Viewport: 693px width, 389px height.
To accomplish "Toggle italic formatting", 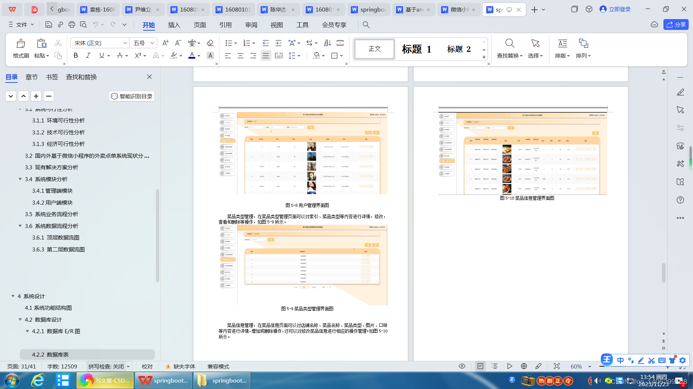I will click(x=88, y=55).
